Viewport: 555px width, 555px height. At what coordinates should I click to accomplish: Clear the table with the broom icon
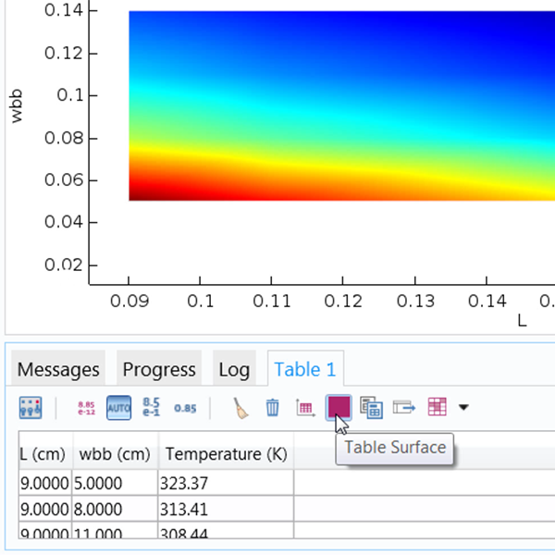click(240, 407)
